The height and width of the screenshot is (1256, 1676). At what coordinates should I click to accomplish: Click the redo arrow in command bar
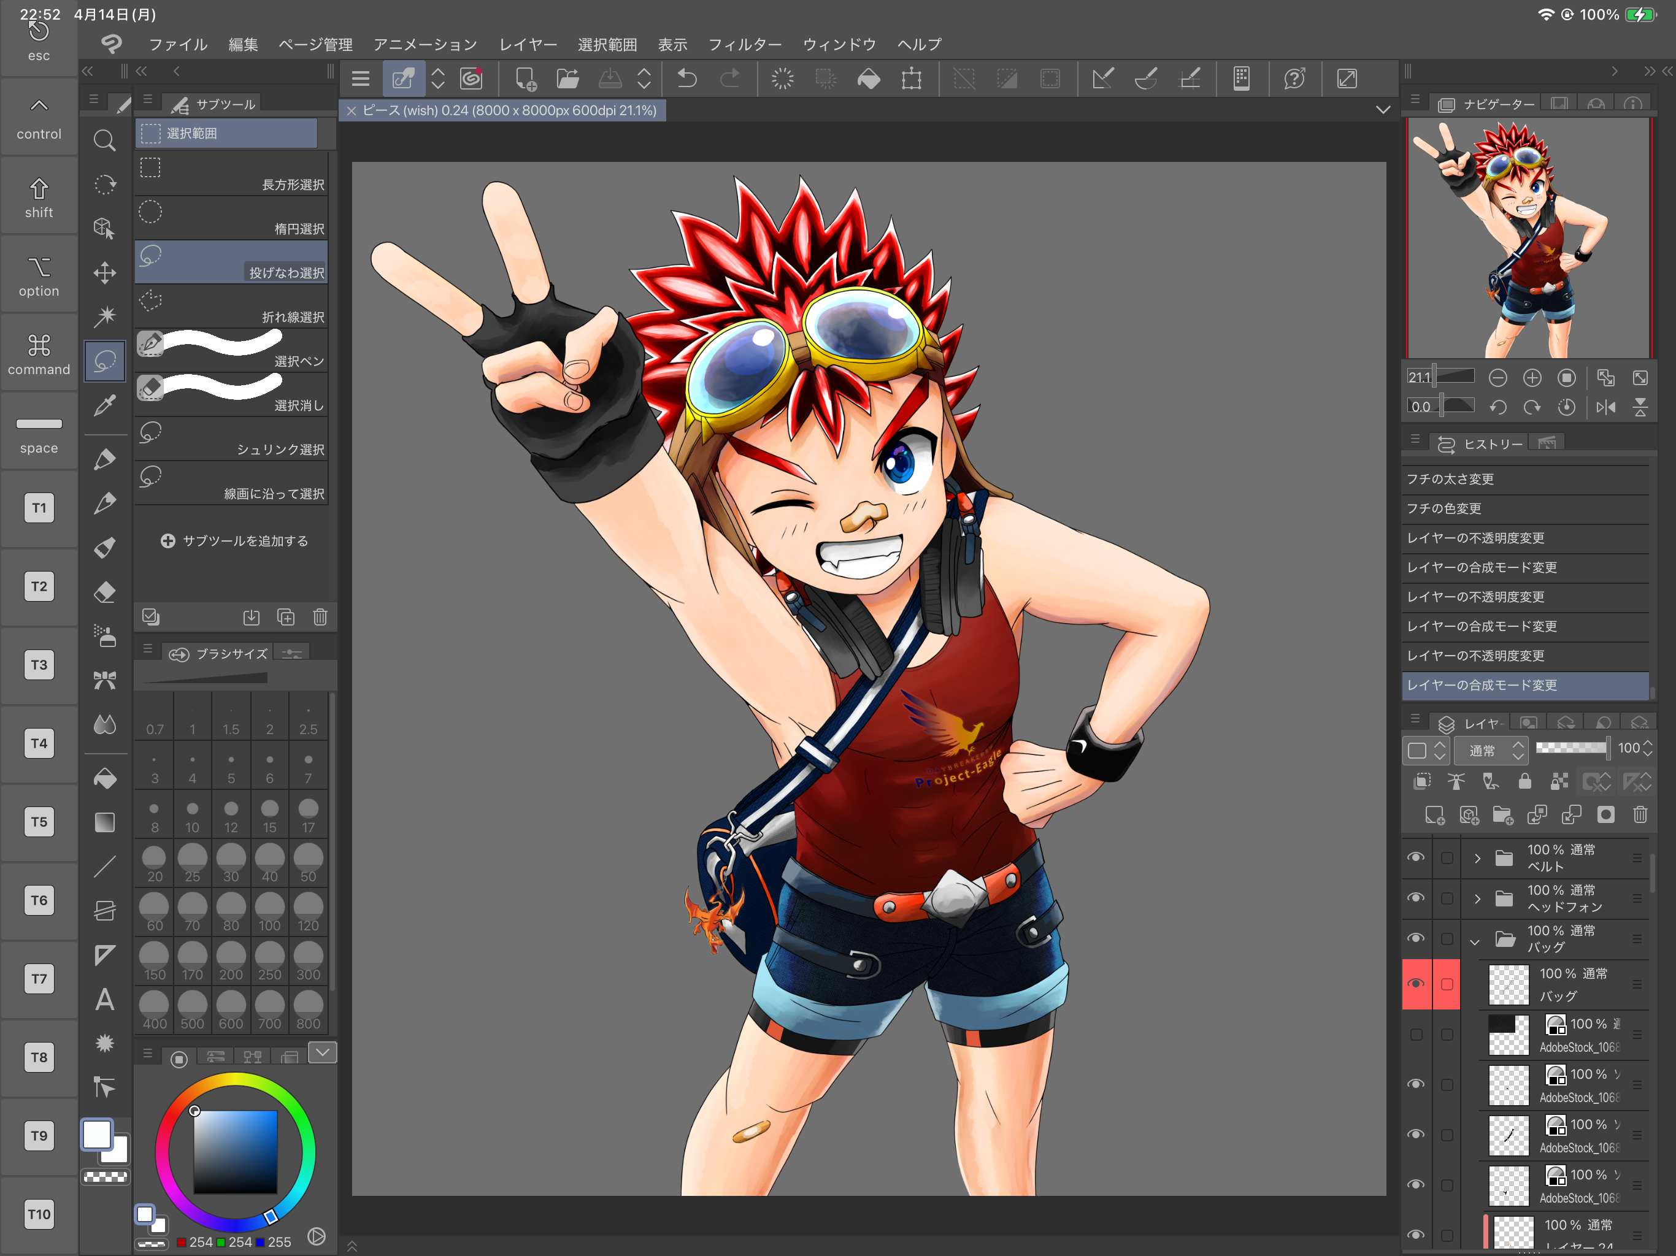[x=729, y=78]
